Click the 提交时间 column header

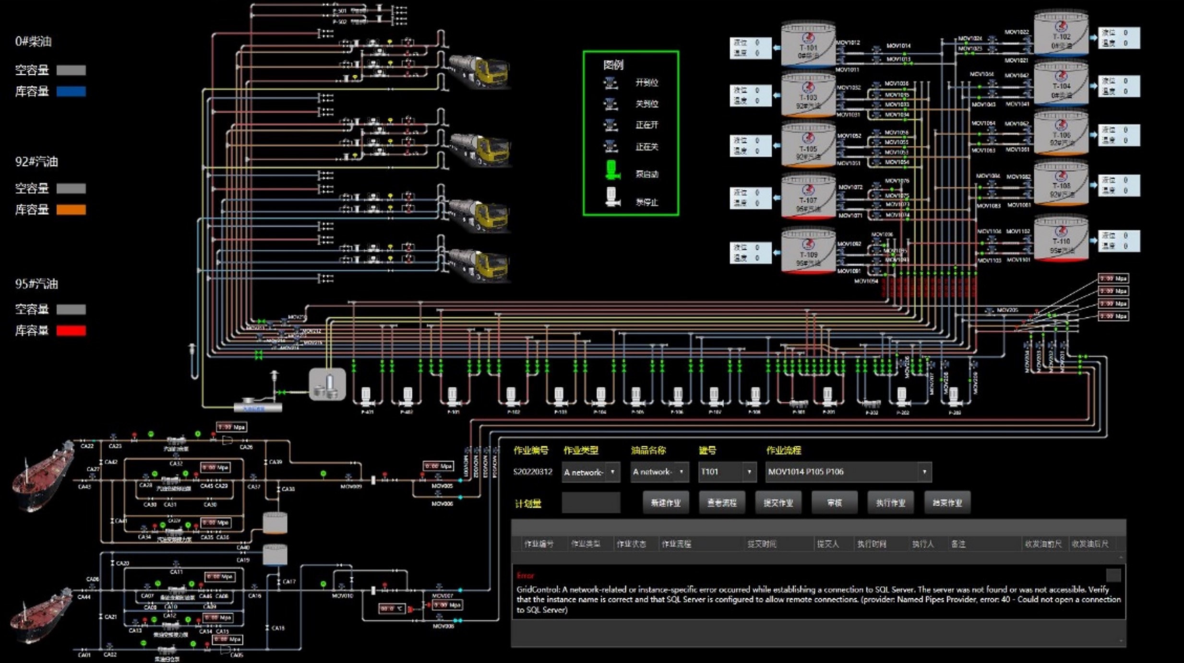tap(762, 544)
